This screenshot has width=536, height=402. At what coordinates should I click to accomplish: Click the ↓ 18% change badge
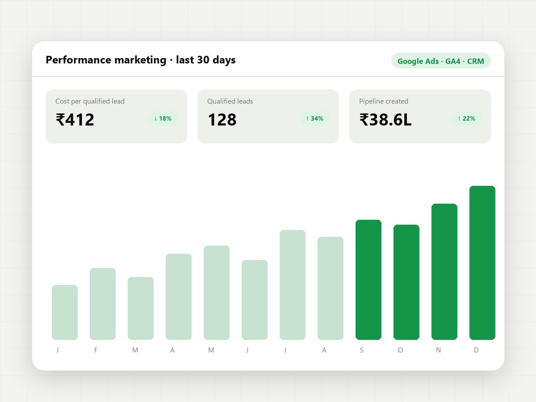(163, 118)
